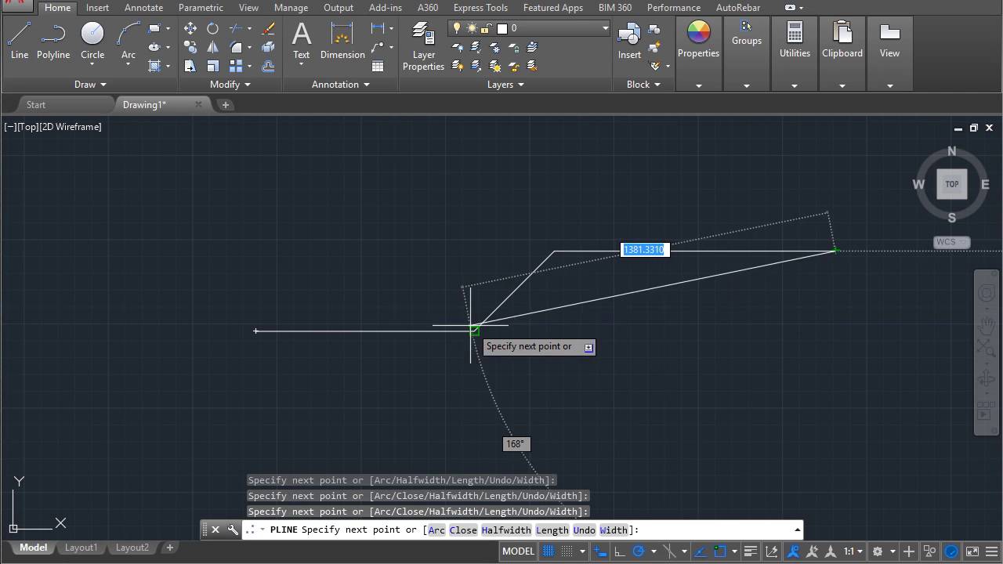Click the Scale tool icon
The image size is (1003, 564).
(x=212, y=67)
